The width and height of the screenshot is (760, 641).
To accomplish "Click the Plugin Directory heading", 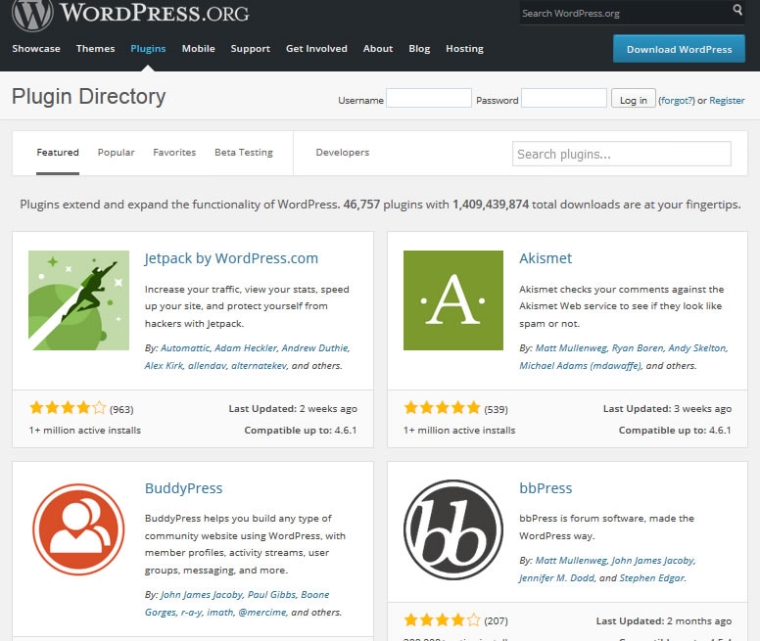I will point(89,96).
